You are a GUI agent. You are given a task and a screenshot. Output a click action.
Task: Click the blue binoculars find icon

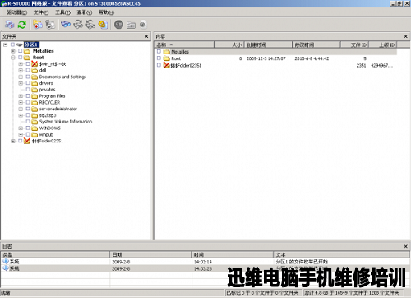click(x=66, y=25)
